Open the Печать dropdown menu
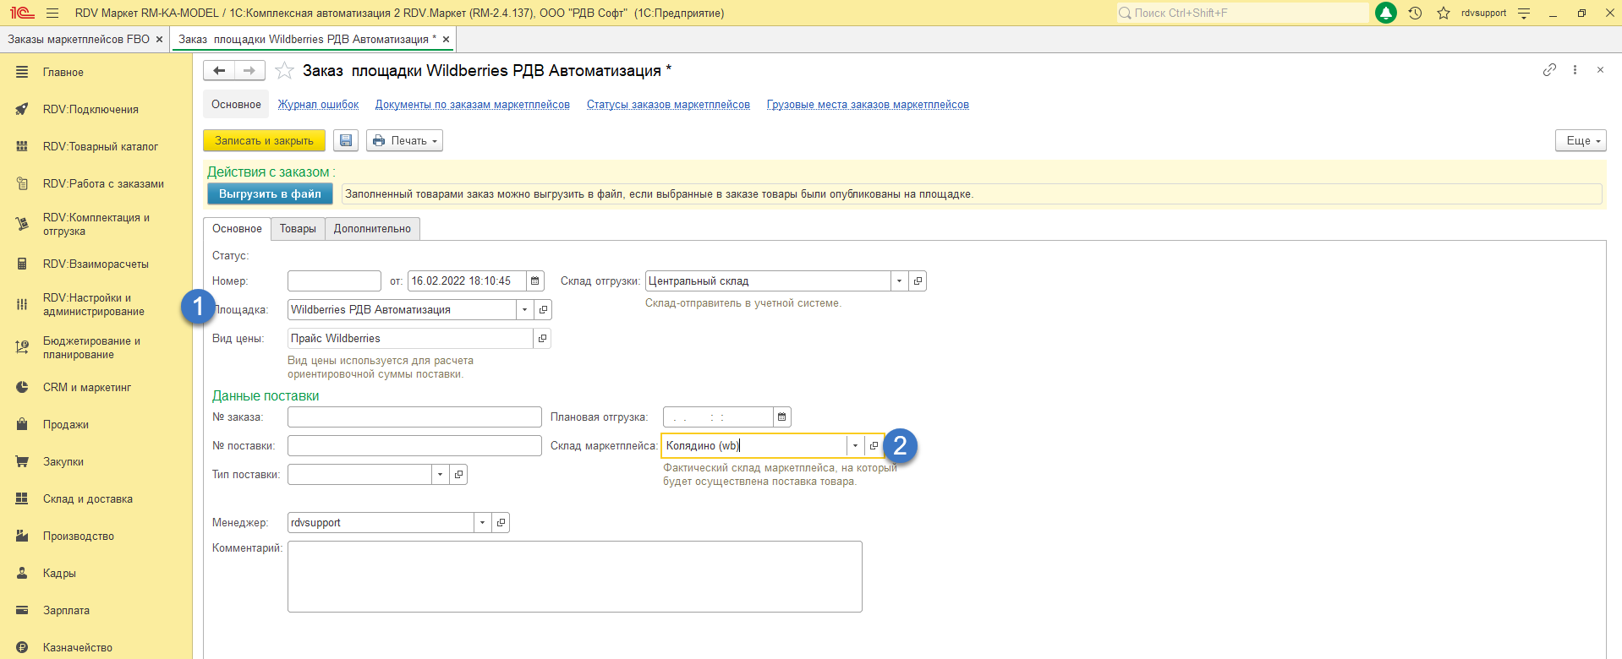Image resolution: width=1622 pixels, height=659 pixels. tap(404, 141)
